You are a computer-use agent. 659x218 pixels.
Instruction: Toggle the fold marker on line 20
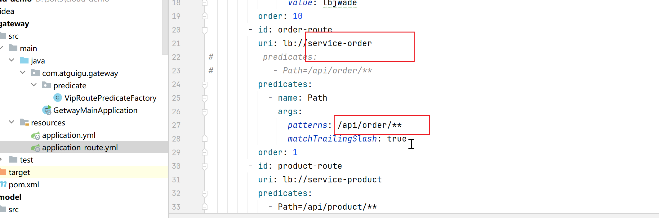[205, 30]
